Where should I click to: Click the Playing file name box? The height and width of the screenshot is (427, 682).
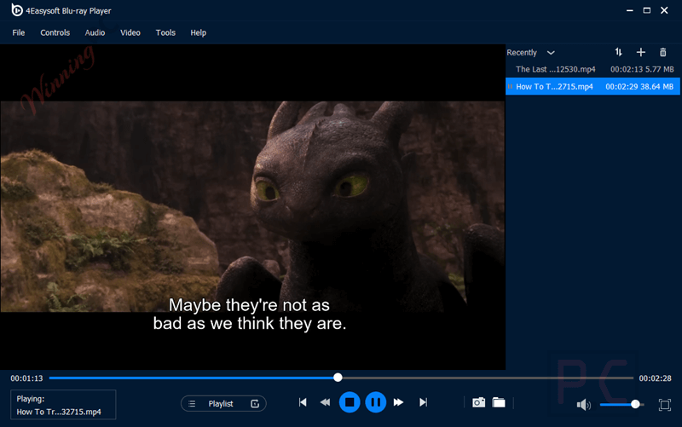pos(63,405)
